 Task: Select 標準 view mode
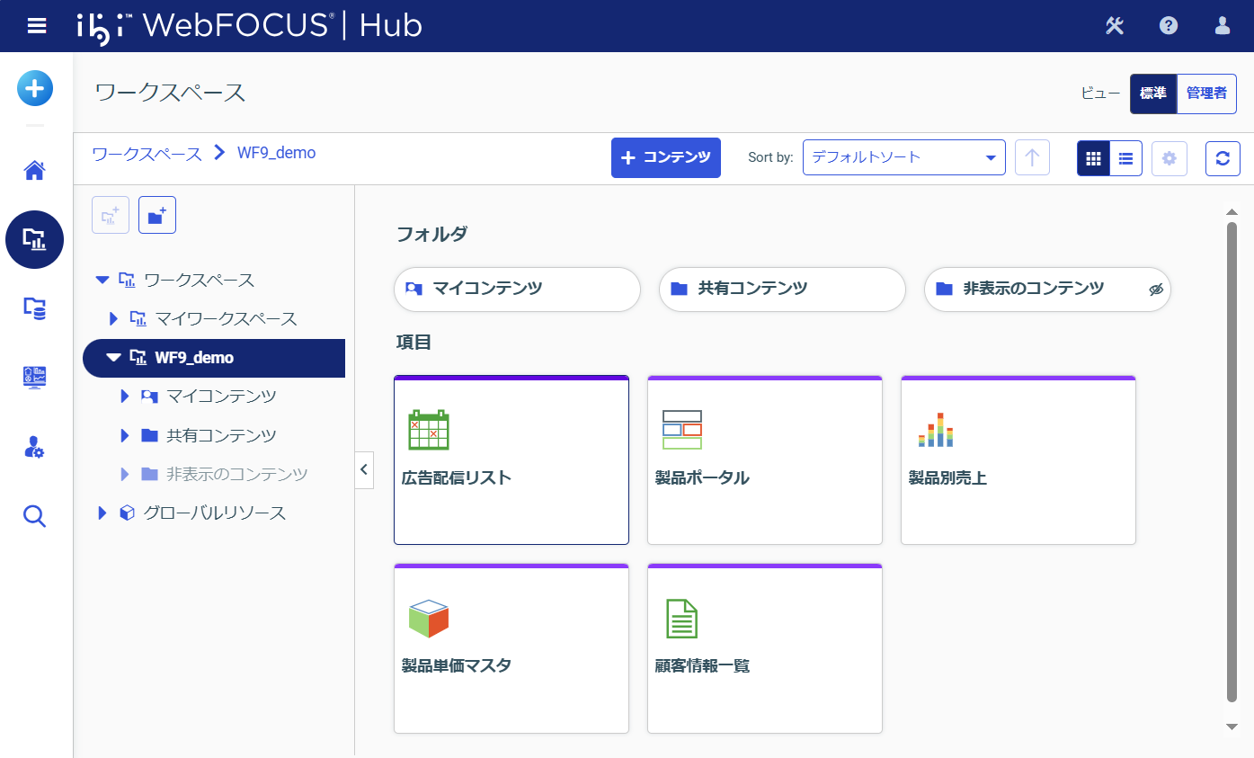[1153, 94]
